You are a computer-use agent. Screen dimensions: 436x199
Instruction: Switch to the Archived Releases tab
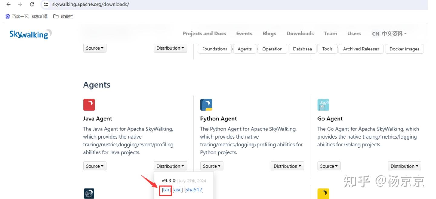(361, 49)
